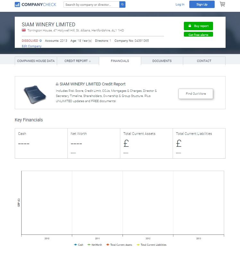240x255 pixels.
Task: Click the Total Current Assets card
Action: pos(146,144)
